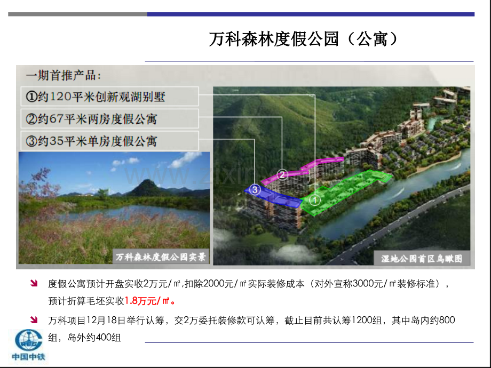This screenshot has width=491, height=368.
Task: Click the second red arrow bullet
Action: pyautogui.click(x=35, y=321)
